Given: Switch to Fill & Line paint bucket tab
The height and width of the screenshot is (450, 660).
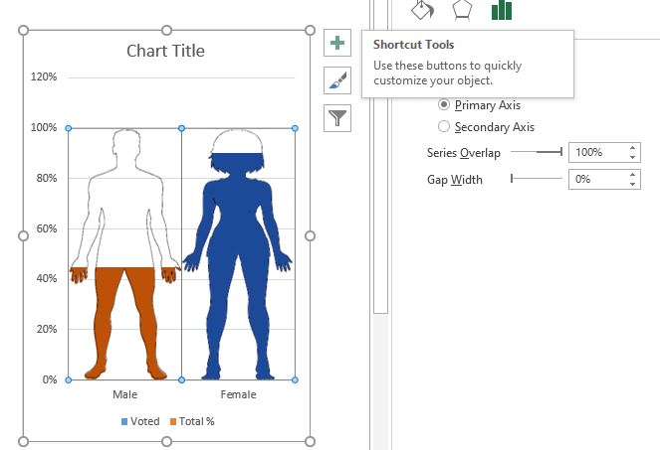Looking at the screenshot, I should coord(422,9).
